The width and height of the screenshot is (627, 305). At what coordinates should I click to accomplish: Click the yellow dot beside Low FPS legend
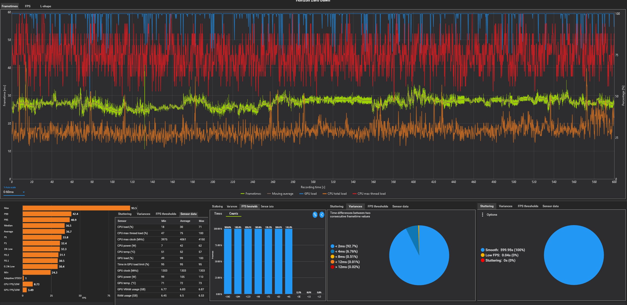[x=483, y=255]
